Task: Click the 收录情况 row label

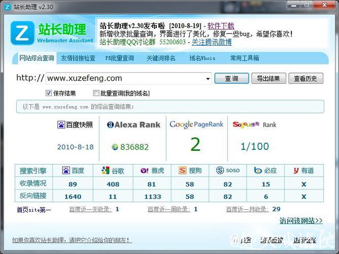Action: click(x=33, y=183)
